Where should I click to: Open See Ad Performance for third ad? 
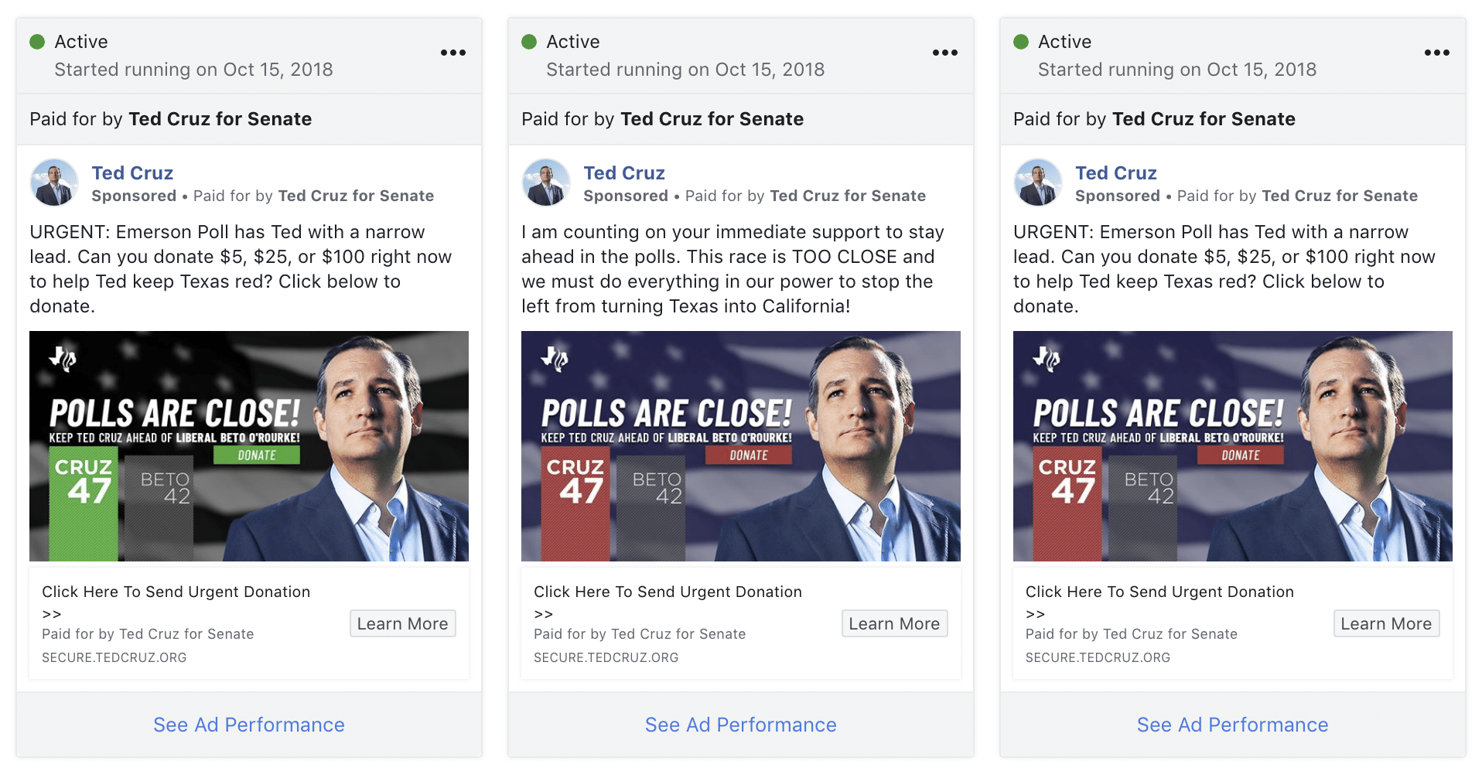1233,725
